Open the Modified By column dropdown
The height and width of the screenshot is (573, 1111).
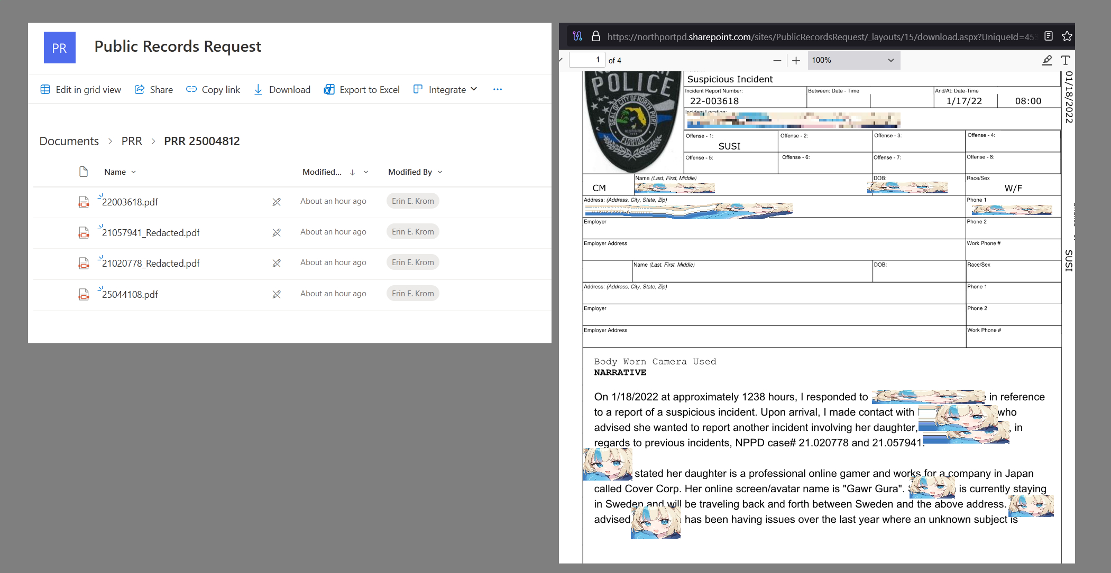click(x=415, y=172)
